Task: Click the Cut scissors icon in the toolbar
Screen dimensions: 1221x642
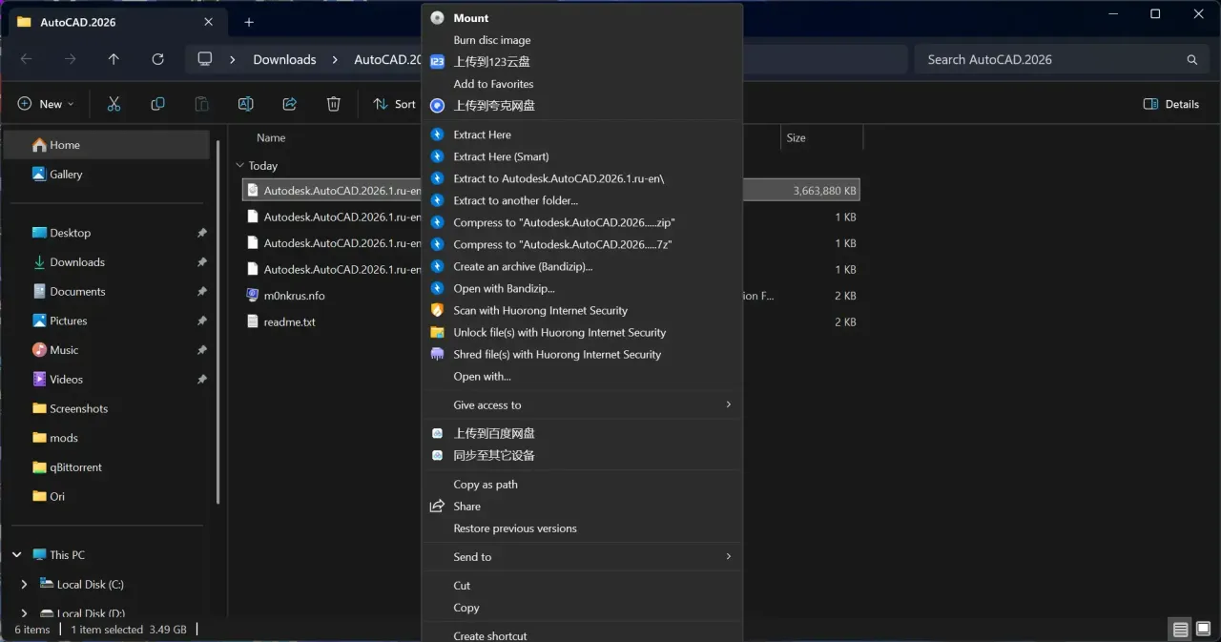Action: [x=114, y=104]
